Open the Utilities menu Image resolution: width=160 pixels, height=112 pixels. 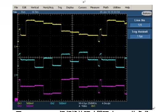click(x=117, y=7)
